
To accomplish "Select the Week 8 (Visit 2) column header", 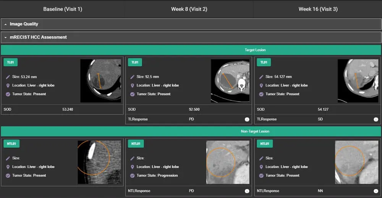I will pyautogui.click(x=189, y=9).
